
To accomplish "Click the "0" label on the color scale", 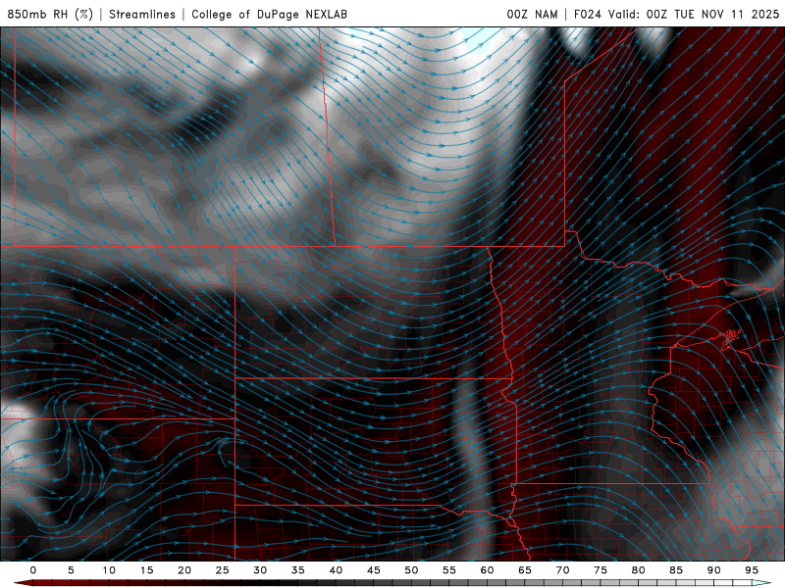I will (x=33, y=570).
